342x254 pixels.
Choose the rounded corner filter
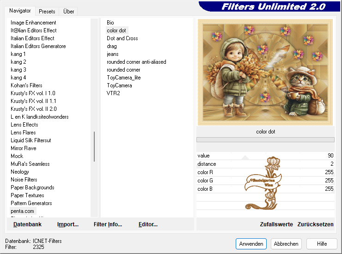123,70
